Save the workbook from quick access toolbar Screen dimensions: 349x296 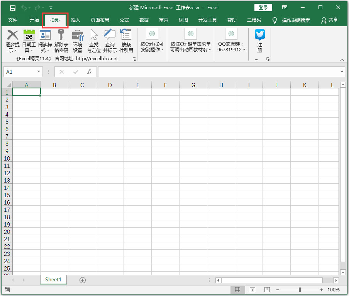[13, 8]
